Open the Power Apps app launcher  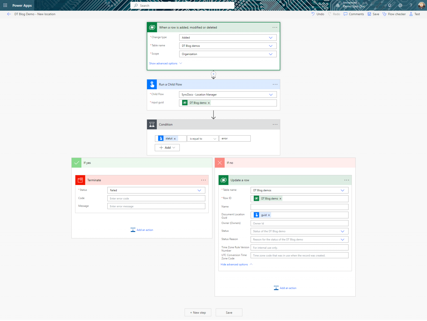click(x=5, y=5)
